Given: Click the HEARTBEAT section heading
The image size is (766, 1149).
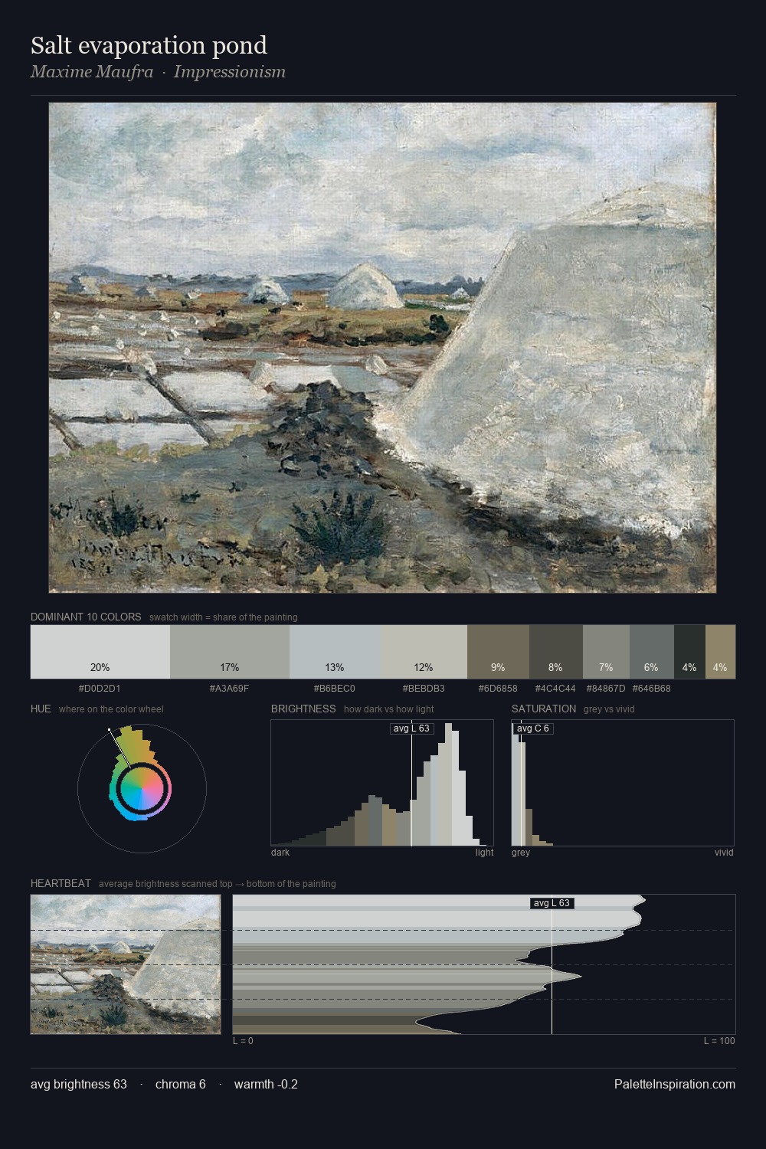Looking at the screenshot, I should click(61, 883).
